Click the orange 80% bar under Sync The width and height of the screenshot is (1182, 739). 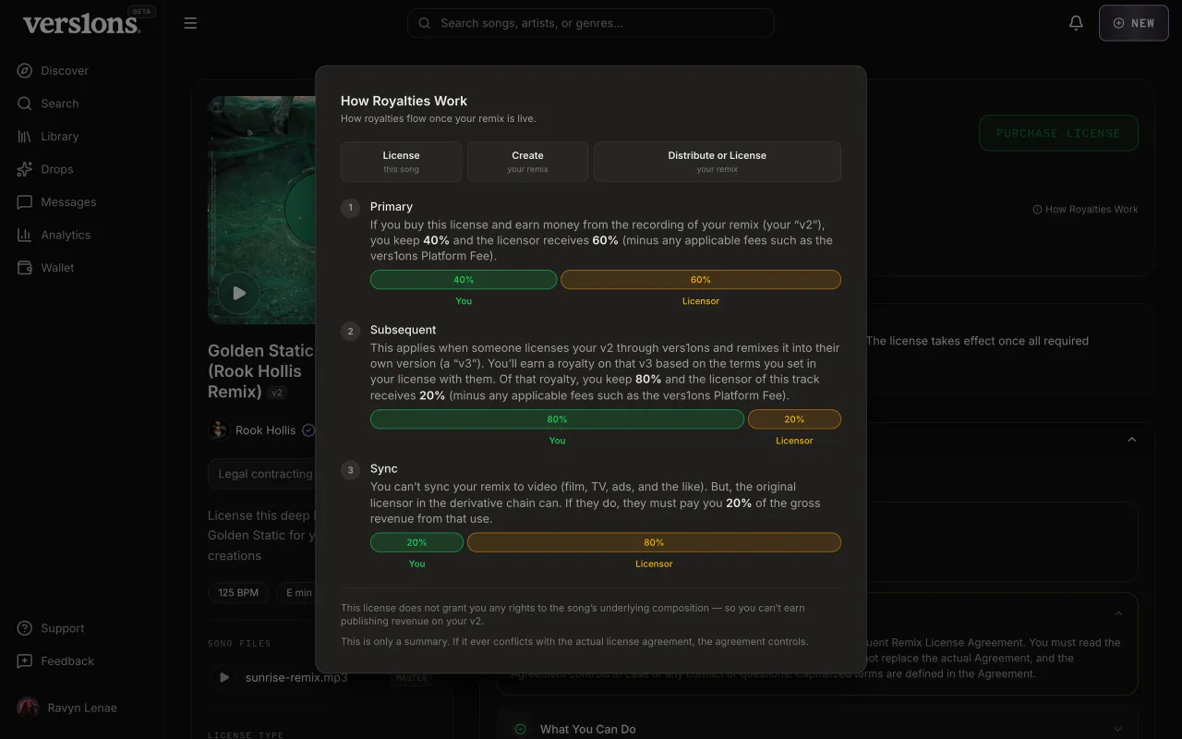(654, 542)
